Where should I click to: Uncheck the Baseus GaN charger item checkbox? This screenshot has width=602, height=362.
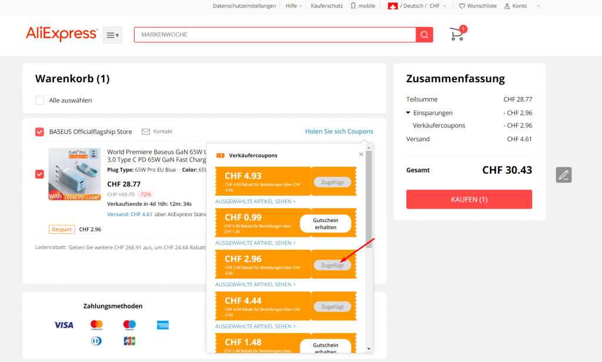pyautogui.click(x=39, y=175)
